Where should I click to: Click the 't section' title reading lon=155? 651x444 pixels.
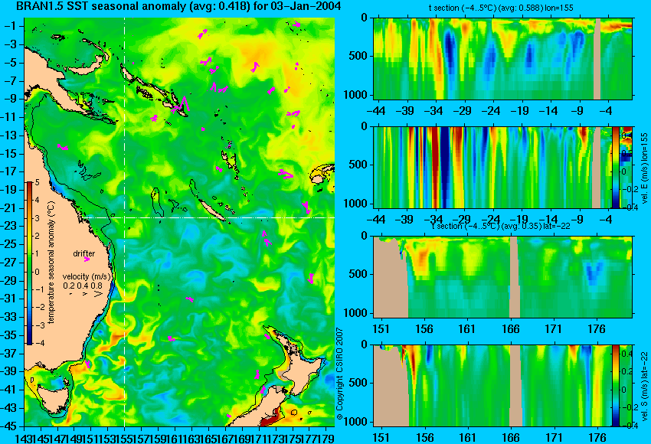pyautogui.click(x=502, y=8)
